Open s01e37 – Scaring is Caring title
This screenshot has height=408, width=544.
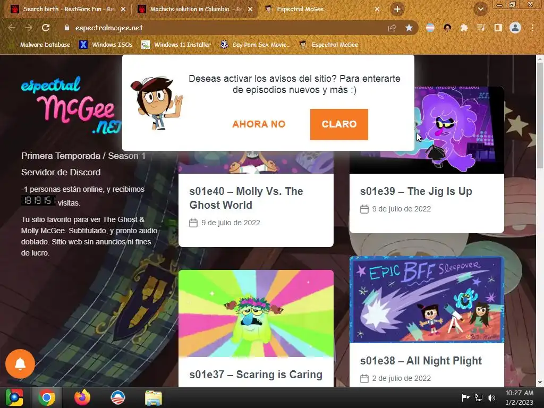[x=256, y=375]
